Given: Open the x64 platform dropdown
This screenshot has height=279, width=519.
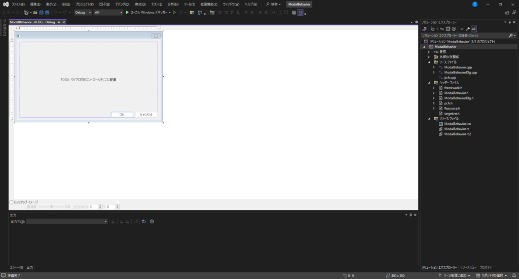Looking at the screenshot, I should click(108, 12).
